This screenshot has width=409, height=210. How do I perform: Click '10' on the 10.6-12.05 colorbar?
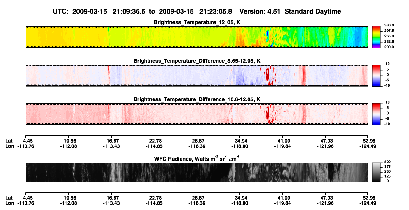pos(388,102)
